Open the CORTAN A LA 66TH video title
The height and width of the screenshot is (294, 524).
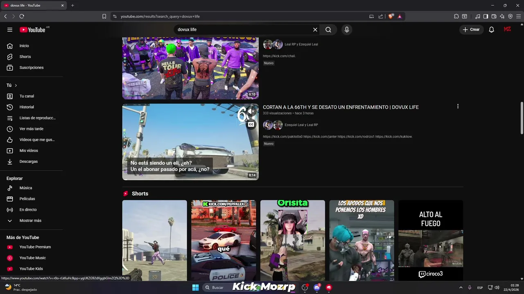[x=341, y=107]
